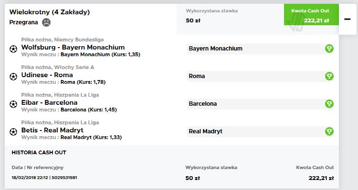Image resolution: width=358 pixels, height=190 pixels.
Task: Click the reference number 5029531981 entry
Action: (x=64, y=178)
